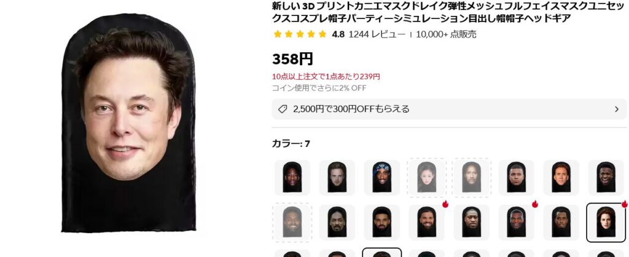Click the 4.8 rating score

point(338,34)
